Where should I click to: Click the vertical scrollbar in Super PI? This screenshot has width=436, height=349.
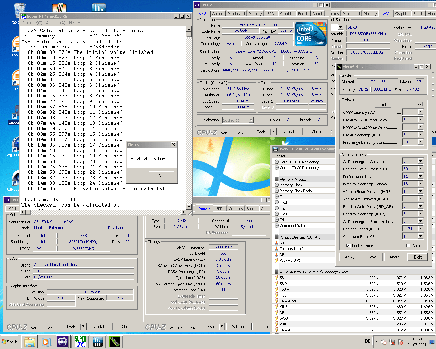tap(189, 118)
